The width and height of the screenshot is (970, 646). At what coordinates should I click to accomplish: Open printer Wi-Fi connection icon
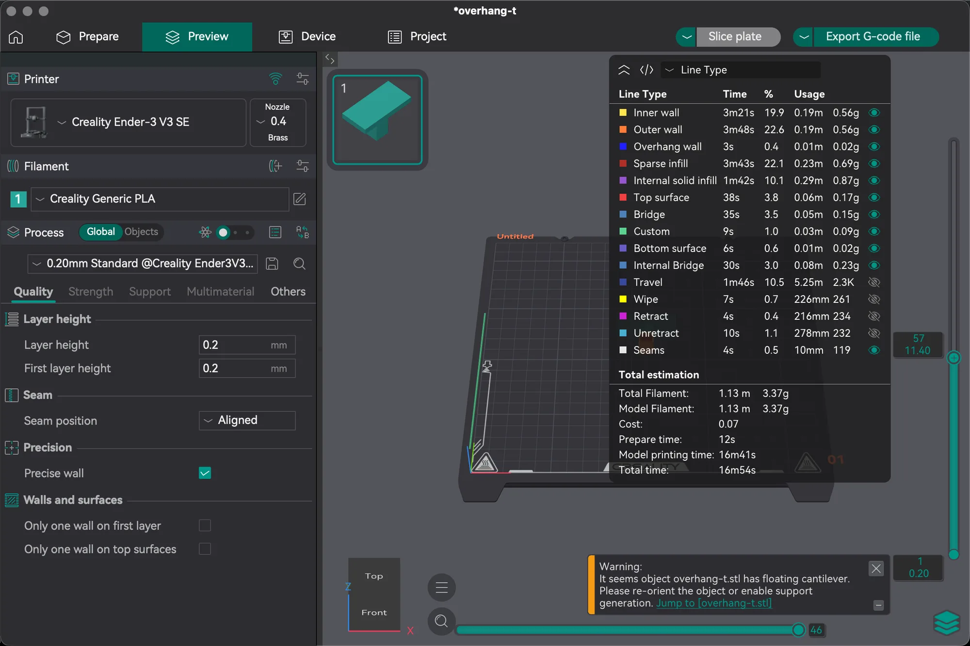[275, 79]
